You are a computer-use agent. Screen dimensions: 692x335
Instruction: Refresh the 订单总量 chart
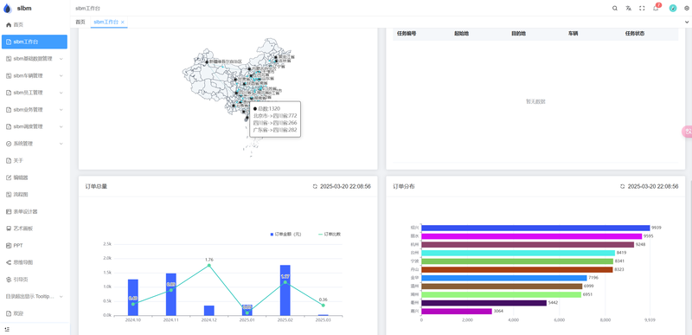(x=315, y=187)
